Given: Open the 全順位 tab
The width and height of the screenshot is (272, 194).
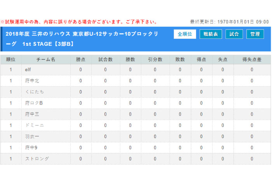Looking at the screenshot, I should pyautogui.click(x=185, y=34).
